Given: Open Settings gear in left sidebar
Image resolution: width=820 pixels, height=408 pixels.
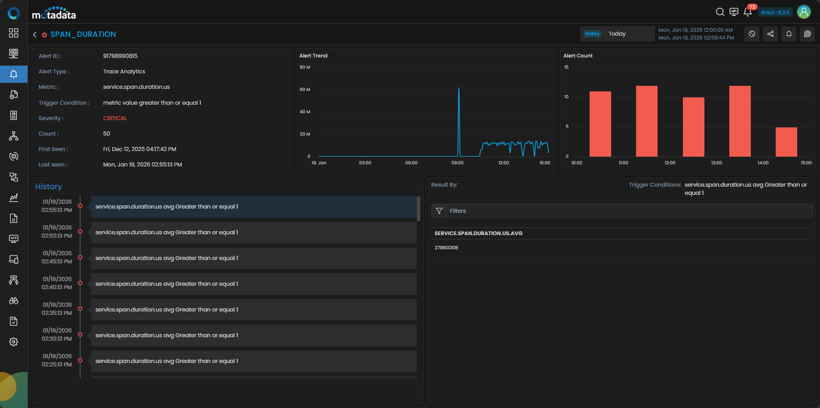Looking at the screenshot, I should [14, 342].
